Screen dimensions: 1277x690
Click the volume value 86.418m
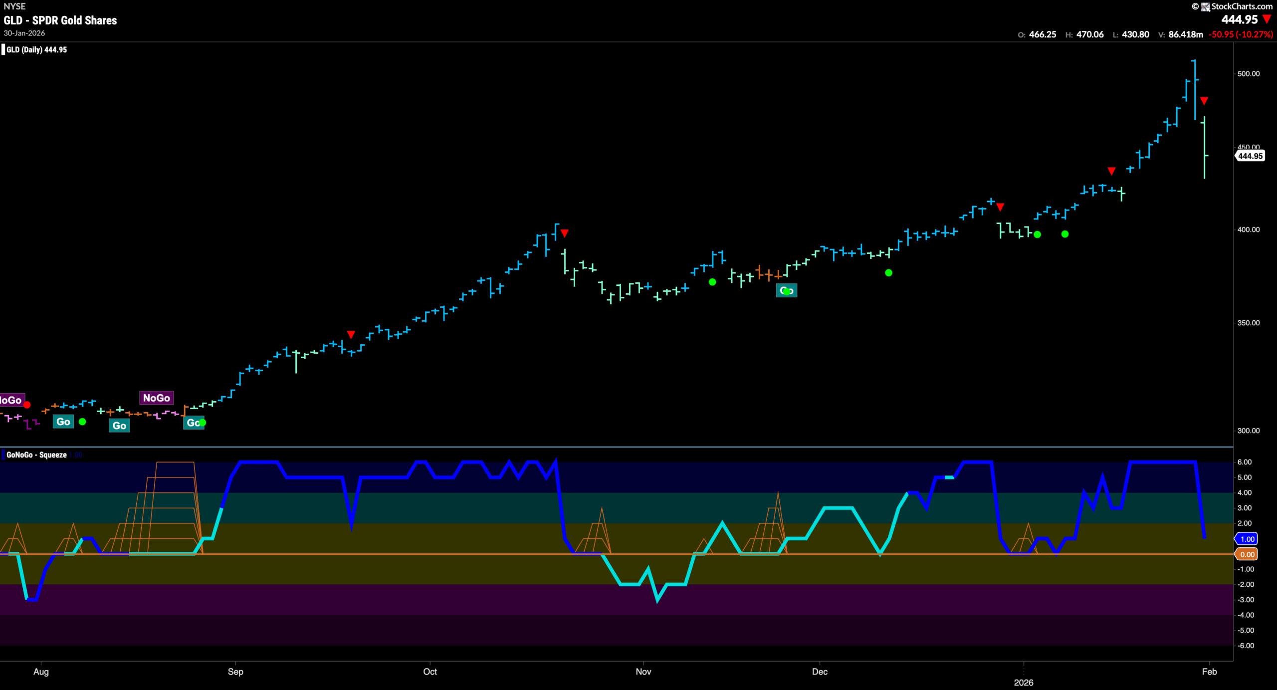1186,34
